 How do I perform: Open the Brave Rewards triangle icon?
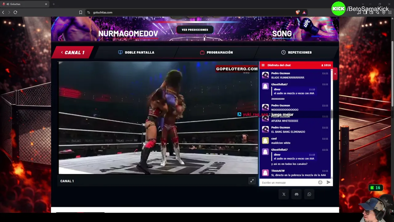304,12
